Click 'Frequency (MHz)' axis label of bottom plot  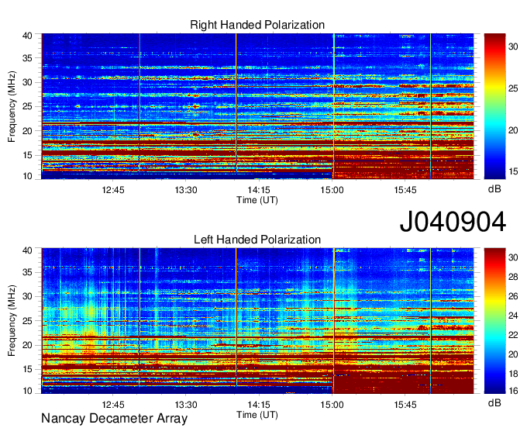[12, 321]
